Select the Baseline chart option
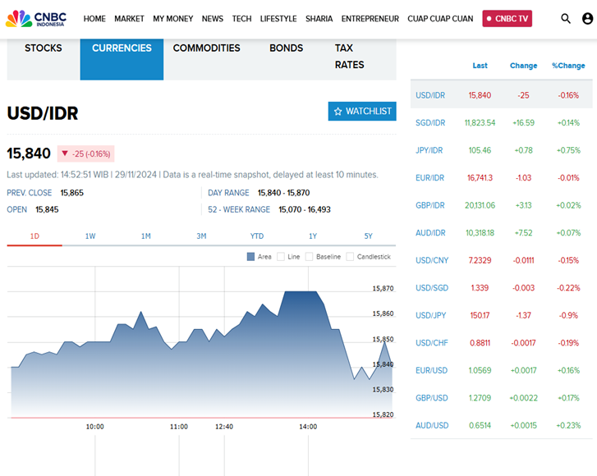The image size is (597, 476). coord(310,257)
